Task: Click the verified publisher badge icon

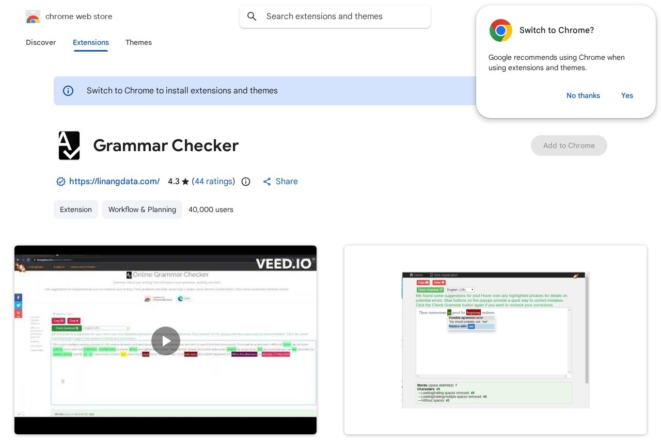Action: (61, 182)
